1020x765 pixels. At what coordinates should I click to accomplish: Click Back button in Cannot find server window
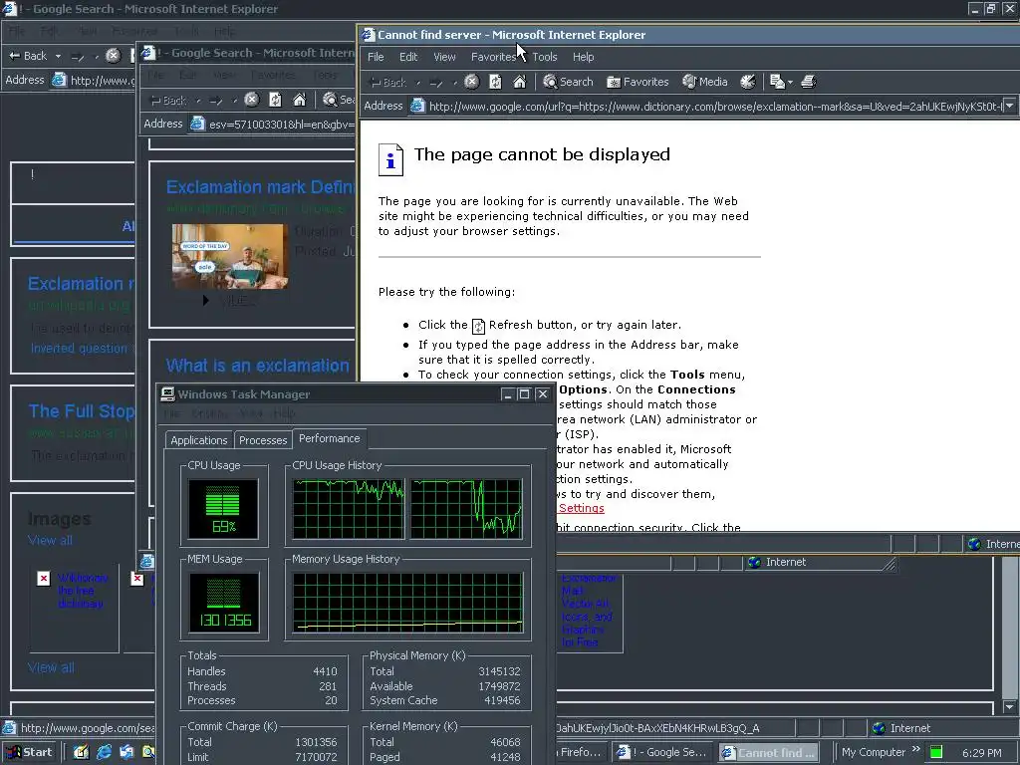coord(387,82)
